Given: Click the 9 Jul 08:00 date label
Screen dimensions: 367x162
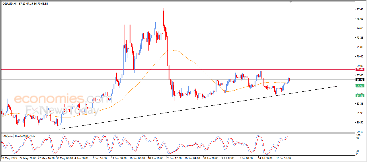Looking at the screenshot, I should (x=246, y=158).
